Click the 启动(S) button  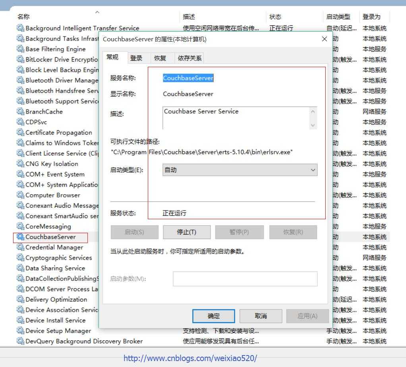(134, 232)
